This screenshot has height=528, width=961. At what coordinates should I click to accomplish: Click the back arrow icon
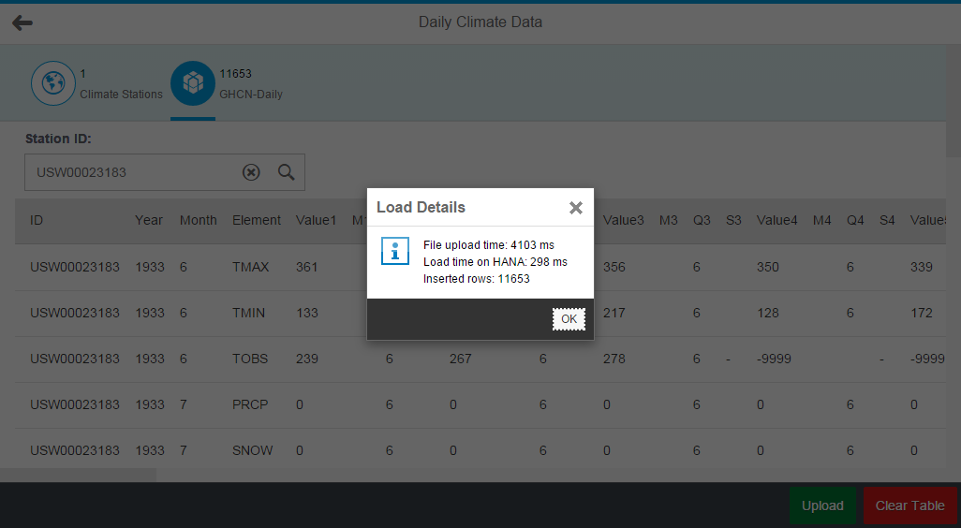(22, 22)
